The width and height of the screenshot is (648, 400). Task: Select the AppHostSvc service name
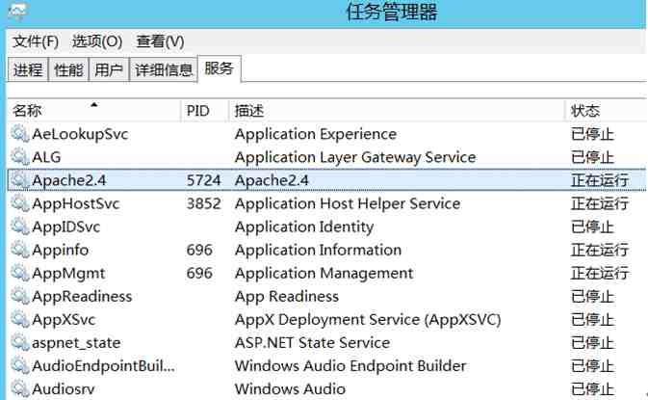coord(76,203)
